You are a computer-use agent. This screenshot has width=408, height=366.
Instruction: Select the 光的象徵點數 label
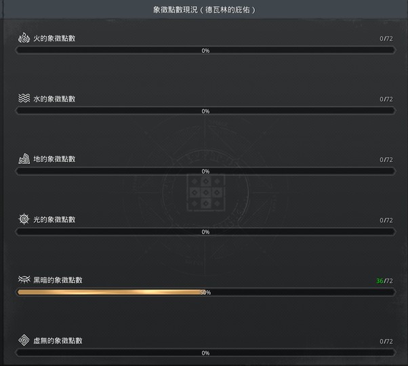[x=54, y=220]
